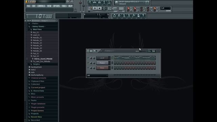Screen dimensions: 217x122
Task: Click the FL Studio fruit logo
Action: (x=26, y=1)
